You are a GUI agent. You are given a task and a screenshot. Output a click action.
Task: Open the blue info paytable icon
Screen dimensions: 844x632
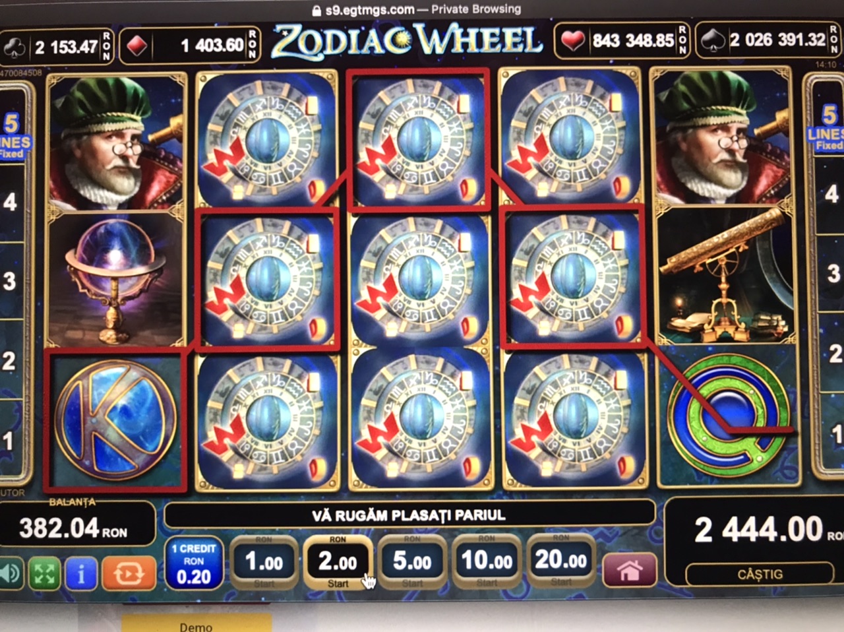pos(81,573)
